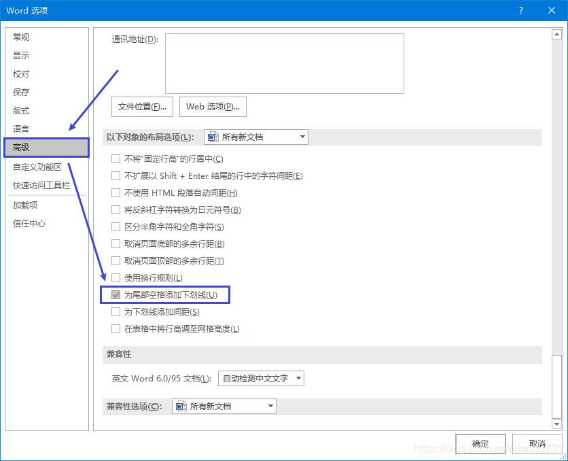Check 不扩展以 Shift + Enter 结尾的行中的字符间距
The height and width of the screenshot is (461, 568).
click(116, 176)
